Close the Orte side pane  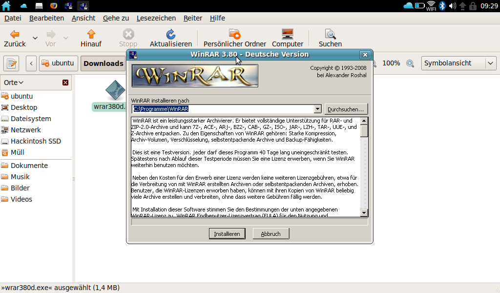point(65,83)
